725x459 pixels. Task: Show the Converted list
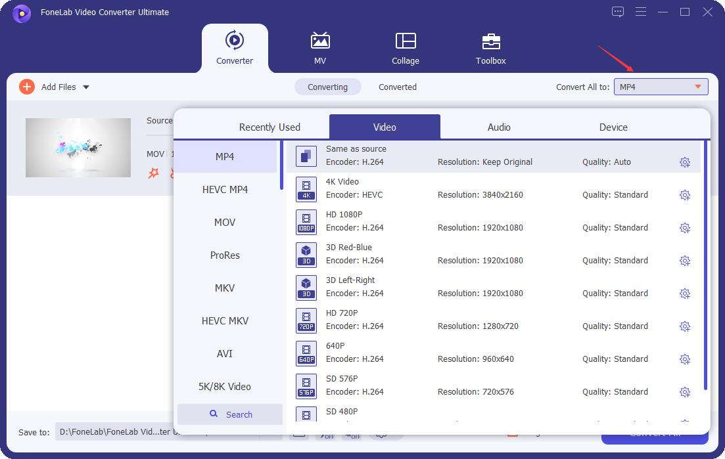pos(398,87)
